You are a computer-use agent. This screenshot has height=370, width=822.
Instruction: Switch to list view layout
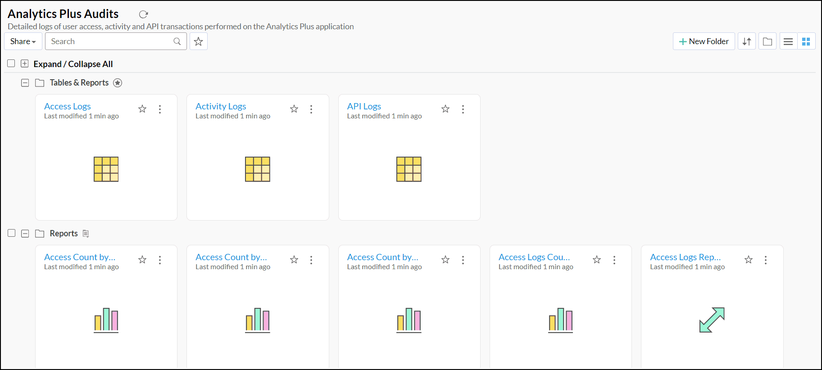coord(788,41)
